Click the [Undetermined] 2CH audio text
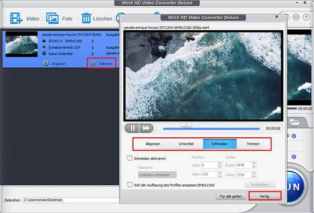This screenshot has width=314, height=213. coord(64,48)
